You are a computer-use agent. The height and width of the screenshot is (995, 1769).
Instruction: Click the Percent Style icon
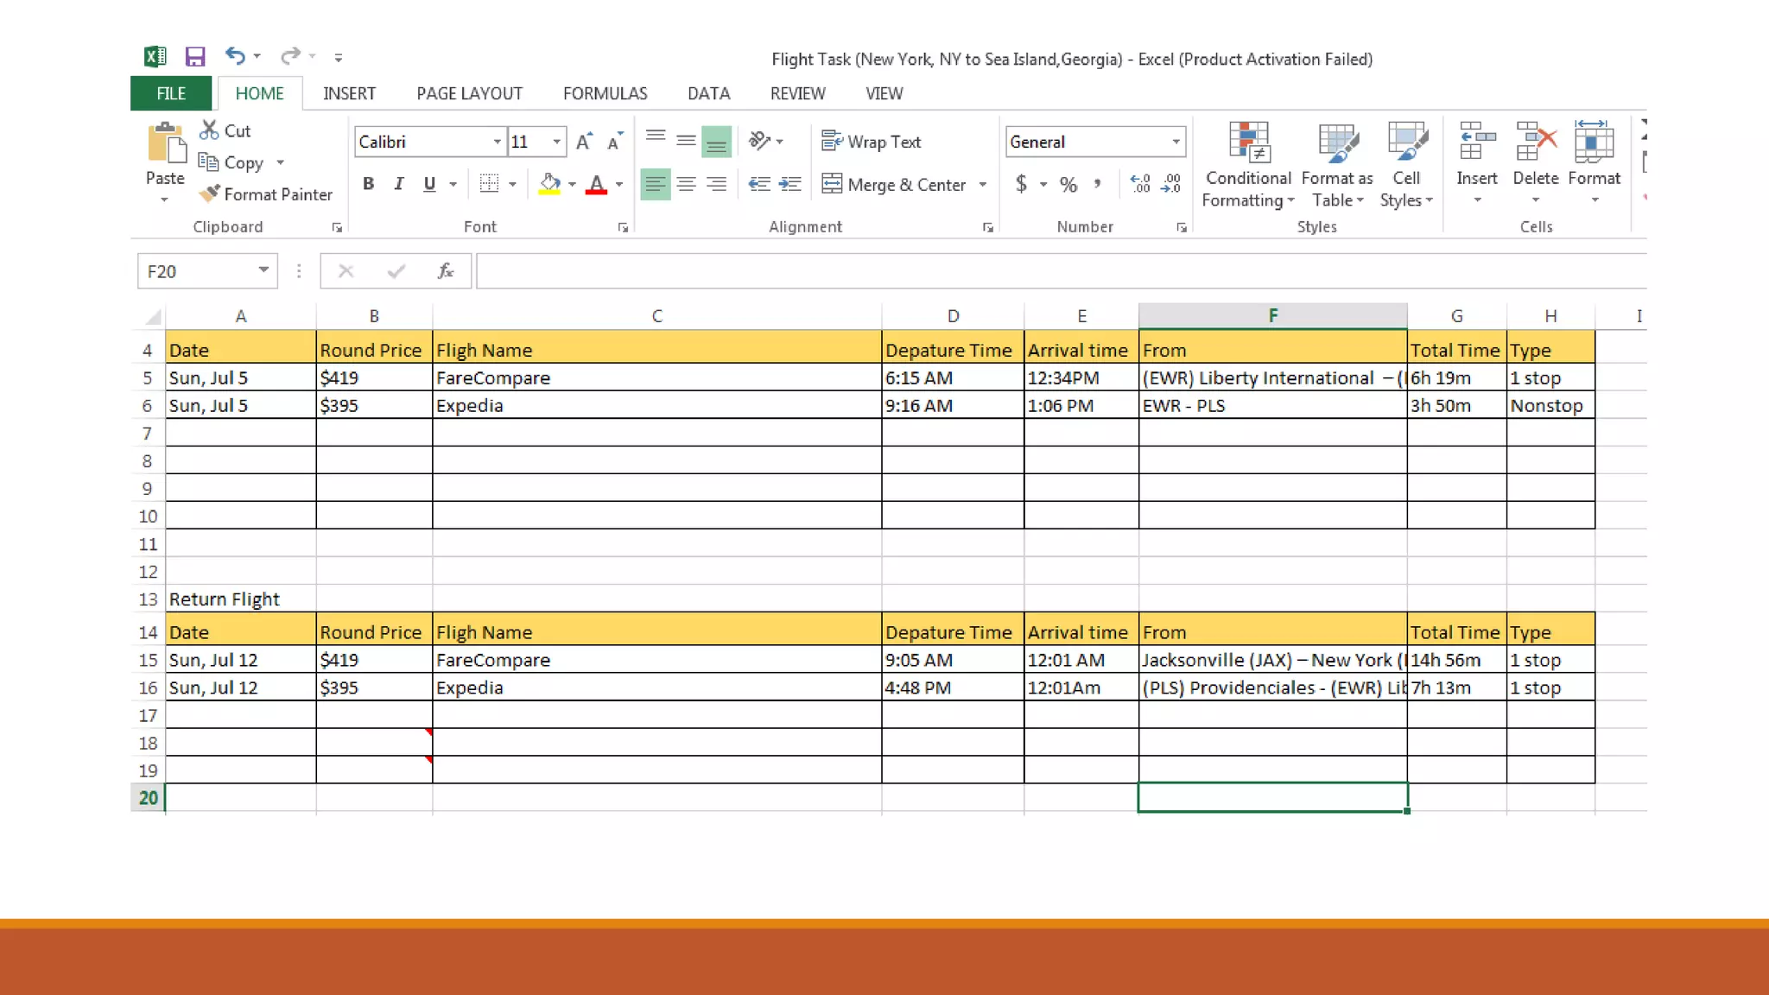(x=1068, y=184)
